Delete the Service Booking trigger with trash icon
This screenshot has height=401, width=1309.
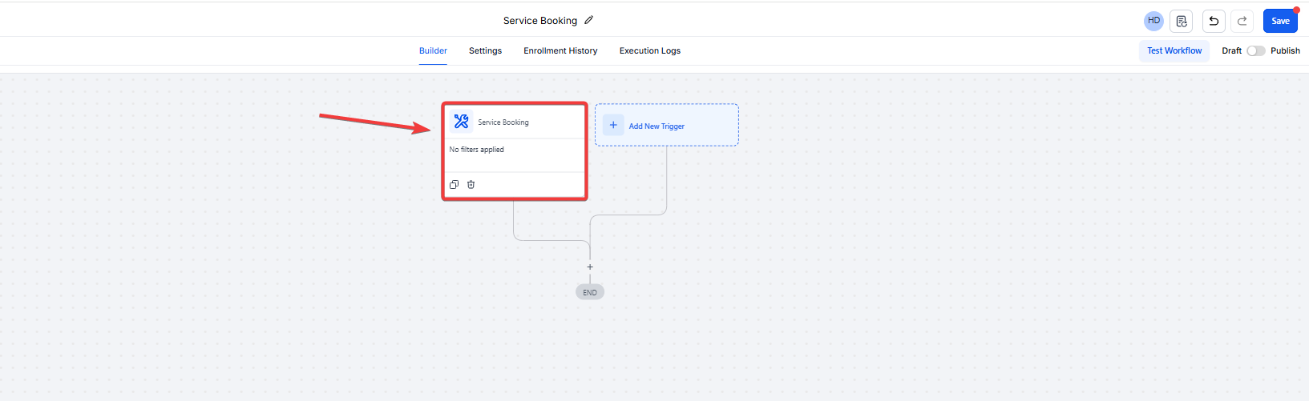471,185
